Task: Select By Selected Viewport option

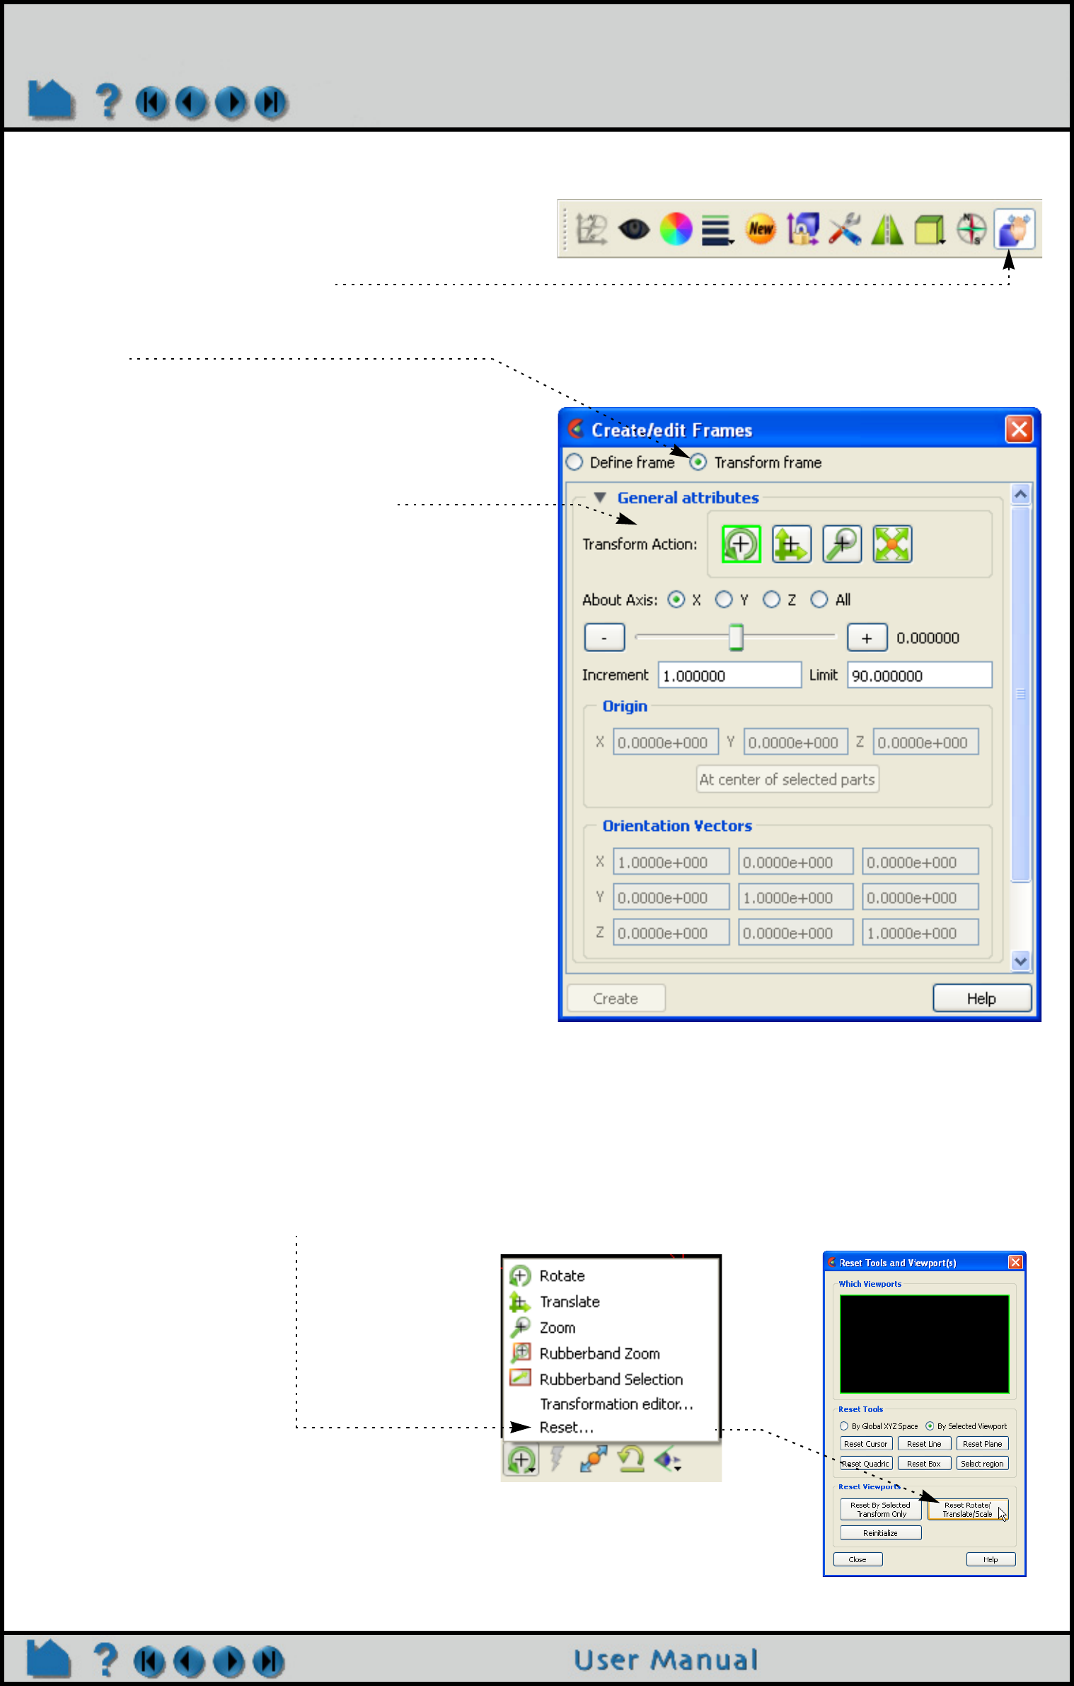Action: pos(930,1426)
